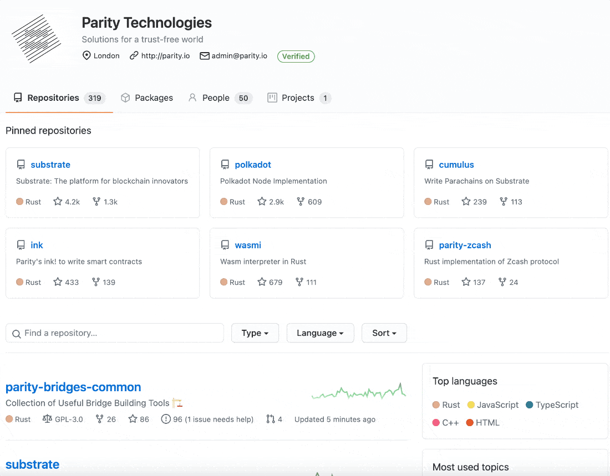This screenshot has height=476, width=610.
Task: Click the parity-bridges-common activity sparkline graph
Action: (359, 391)
